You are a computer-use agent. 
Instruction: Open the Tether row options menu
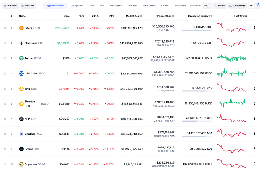coord(255,58)
